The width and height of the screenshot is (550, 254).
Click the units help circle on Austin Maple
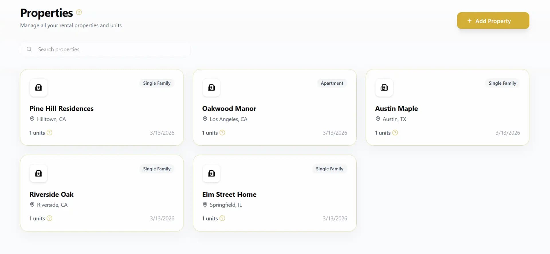(395, 133)
